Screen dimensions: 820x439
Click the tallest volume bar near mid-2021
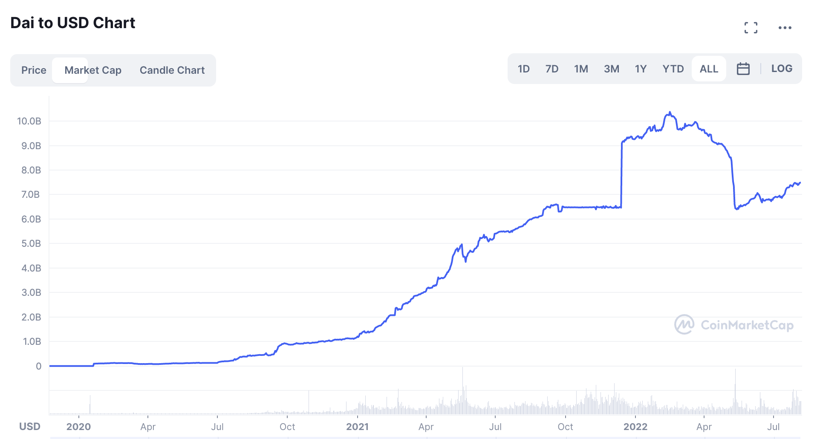462,390
